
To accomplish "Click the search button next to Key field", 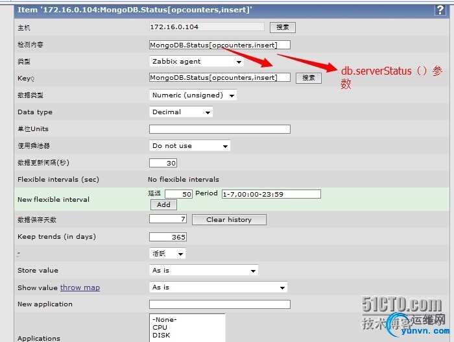I will click(308, 78).
